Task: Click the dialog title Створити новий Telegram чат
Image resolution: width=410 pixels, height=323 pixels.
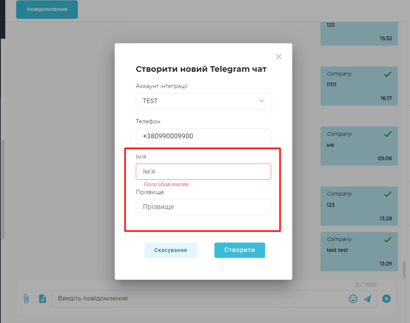Action: [x=201, y=69]
